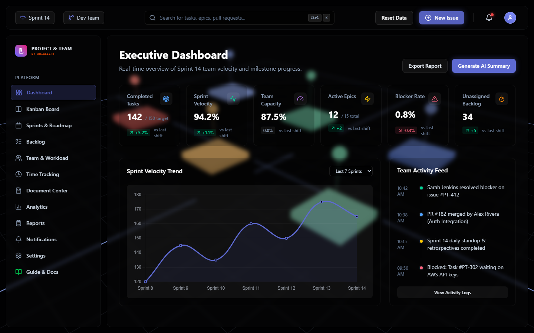Click the Sprint 12 chart data point
The image size is (534, 333).
pyautogui.click(x=286, y=238)
